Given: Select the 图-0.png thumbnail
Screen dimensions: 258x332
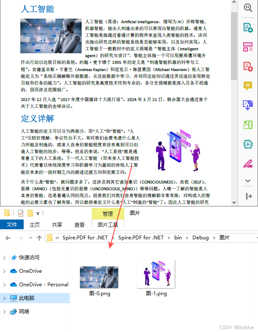Looking at the screenshot, I should pyautogui.click(x=99, y=277).
